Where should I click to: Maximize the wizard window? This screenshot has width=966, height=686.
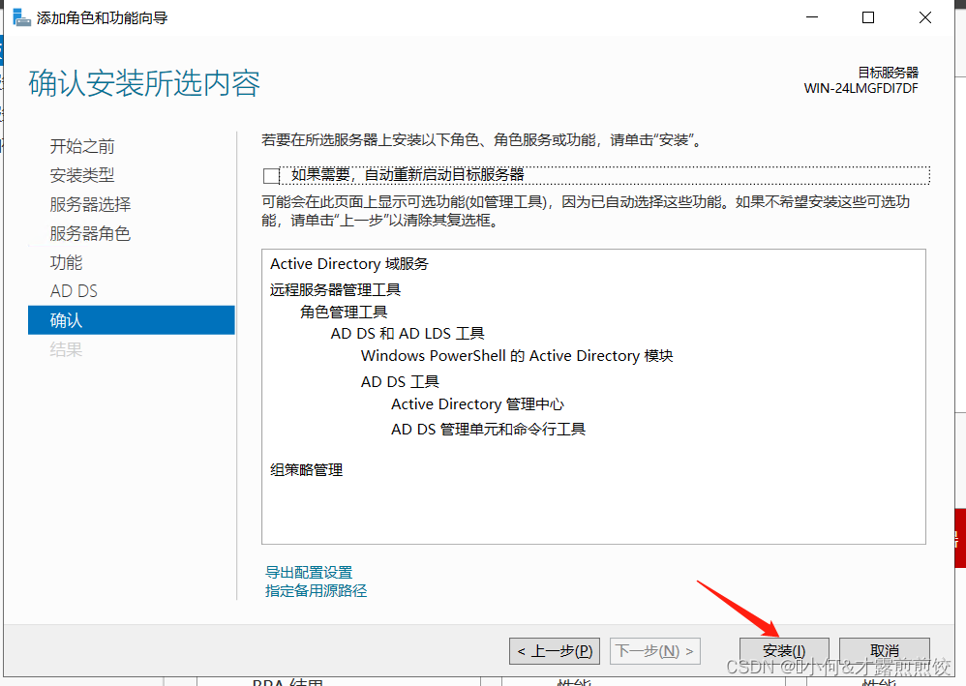click(x=868, y=17)
